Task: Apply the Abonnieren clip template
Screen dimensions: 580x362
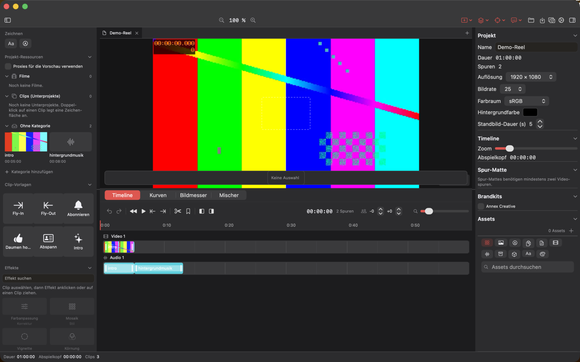Action: click(78, 208)
